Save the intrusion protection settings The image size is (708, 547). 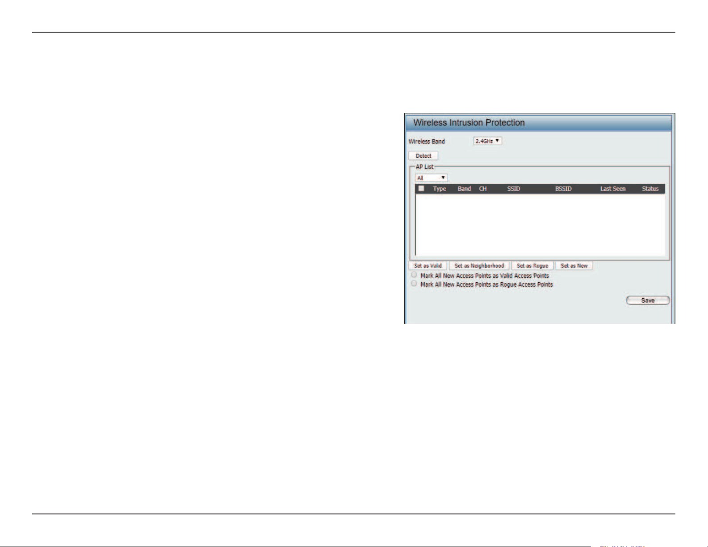coord(648,301)
